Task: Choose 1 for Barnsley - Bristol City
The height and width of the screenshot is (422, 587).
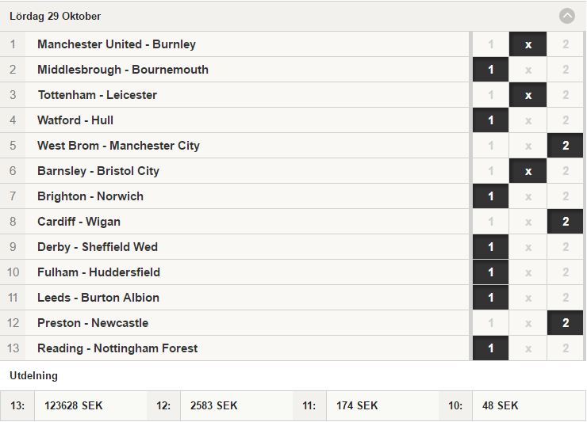Action: 490,171
